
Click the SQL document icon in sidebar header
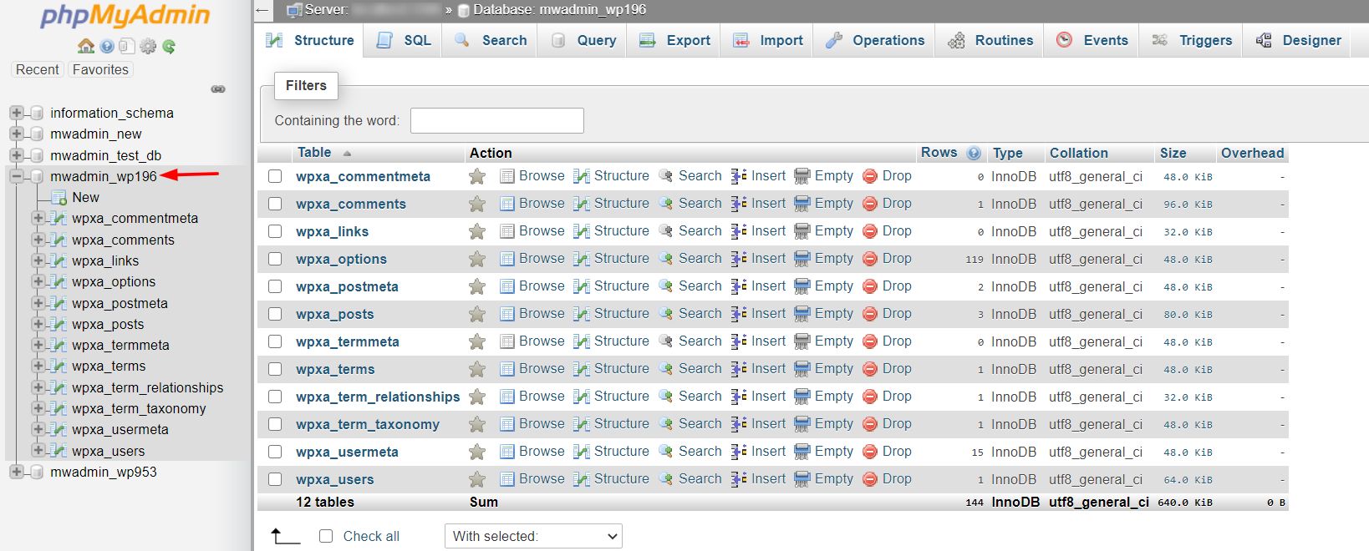point(127,46)
